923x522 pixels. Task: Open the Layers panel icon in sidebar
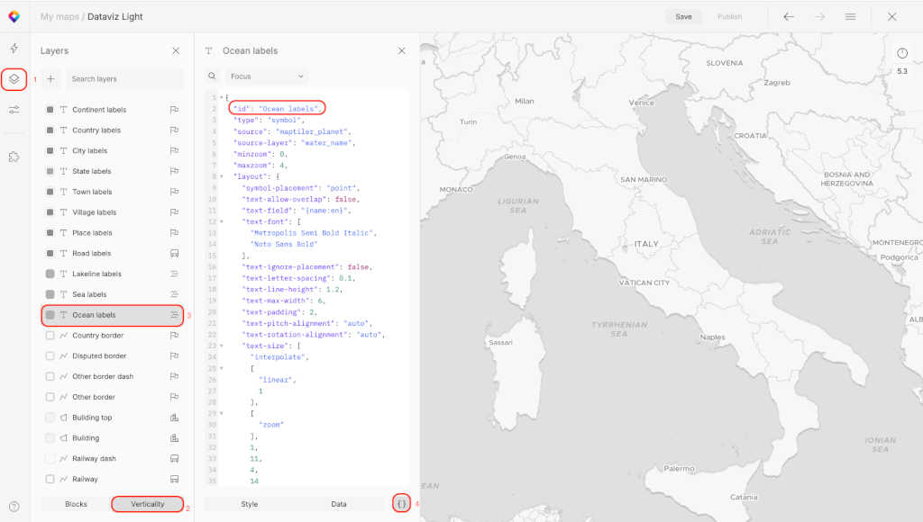click(x=14, y=79)
